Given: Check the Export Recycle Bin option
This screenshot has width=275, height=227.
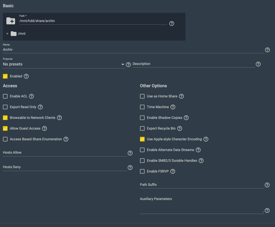Looking at the screenshot, I should [142, 128].
